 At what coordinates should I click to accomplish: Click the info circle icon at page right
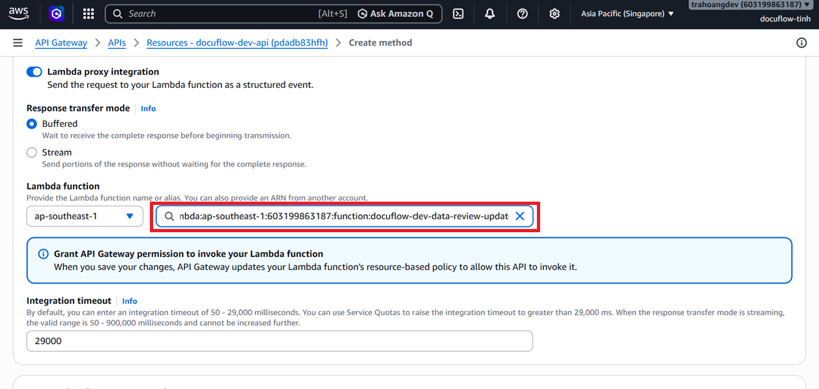point(801,43)
